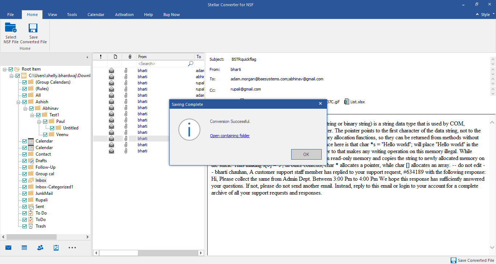Collapse the folder pane with the arrow icon
The height and width of the screenshot is (264, 496).
pos(87,57)
